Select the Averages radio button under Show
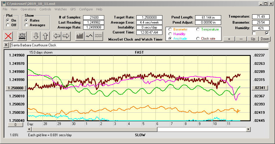Viewport: 275px width, 144px height. [27, 25]
